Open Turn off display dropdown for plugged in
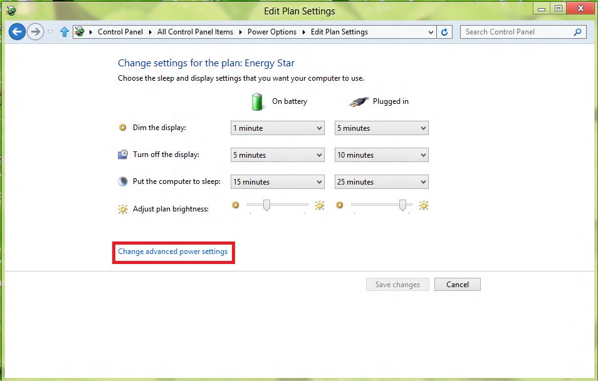Viewport: 598px width, 381px height. coord(381,155)
